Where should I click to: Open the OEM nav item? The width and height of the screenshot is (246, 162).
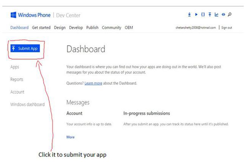coord(129,28)
